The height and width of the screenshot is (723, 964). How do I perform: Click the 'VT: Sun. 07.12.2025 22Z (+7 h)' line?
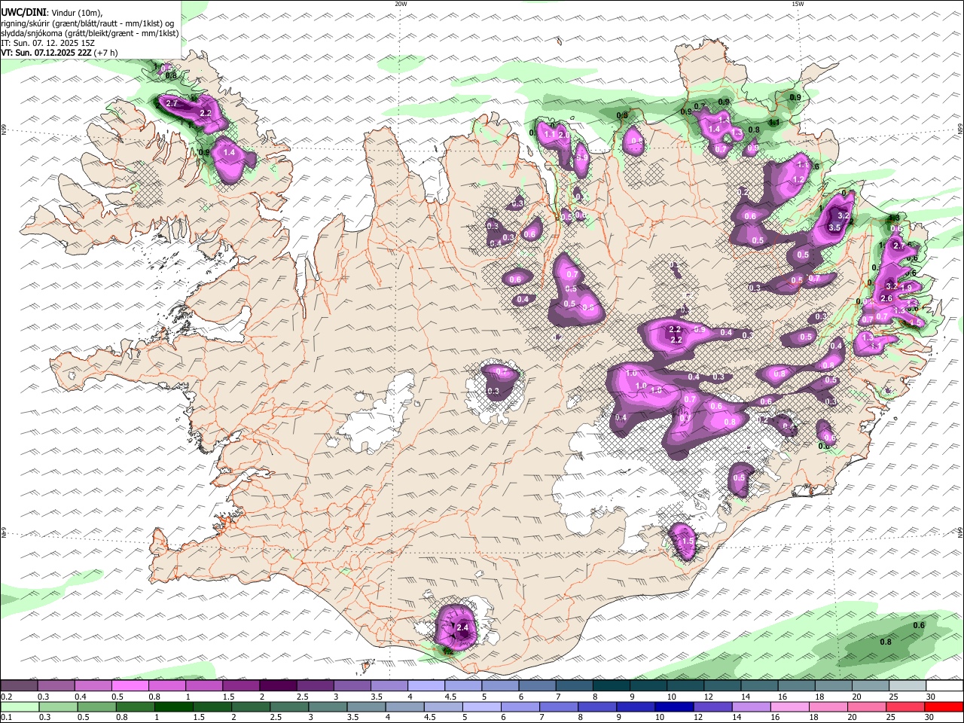(x=59, y=53)
